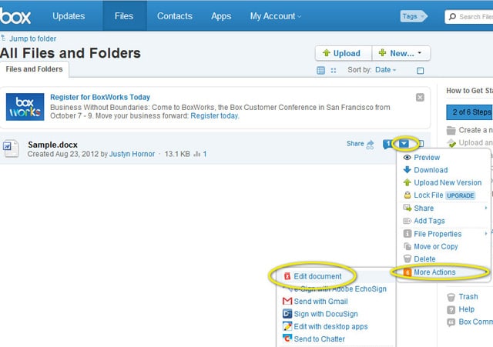Screen dimensions: 493x347
Task: Choose Edit document from the submenu
Action: click(317, 276)
